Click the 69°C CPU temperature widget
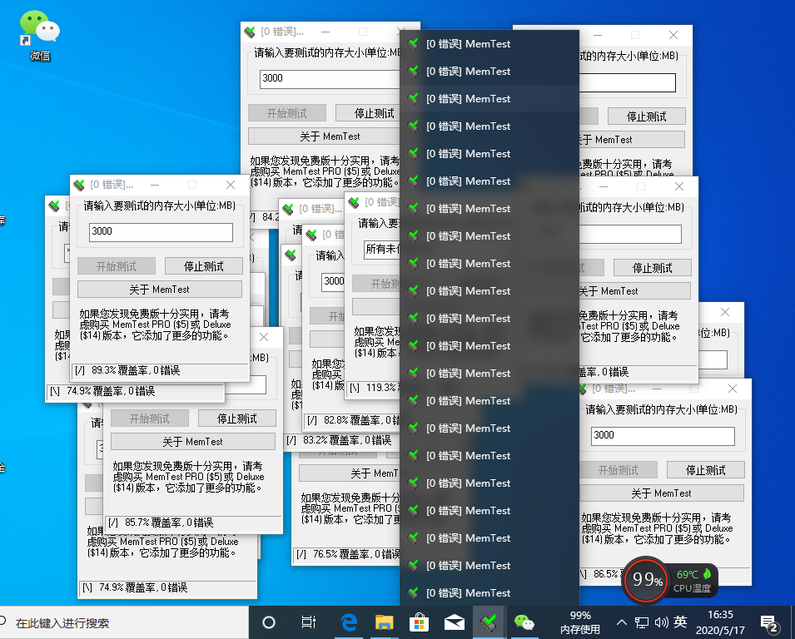Viewport: 795px width, 639px height. (693, 581)
